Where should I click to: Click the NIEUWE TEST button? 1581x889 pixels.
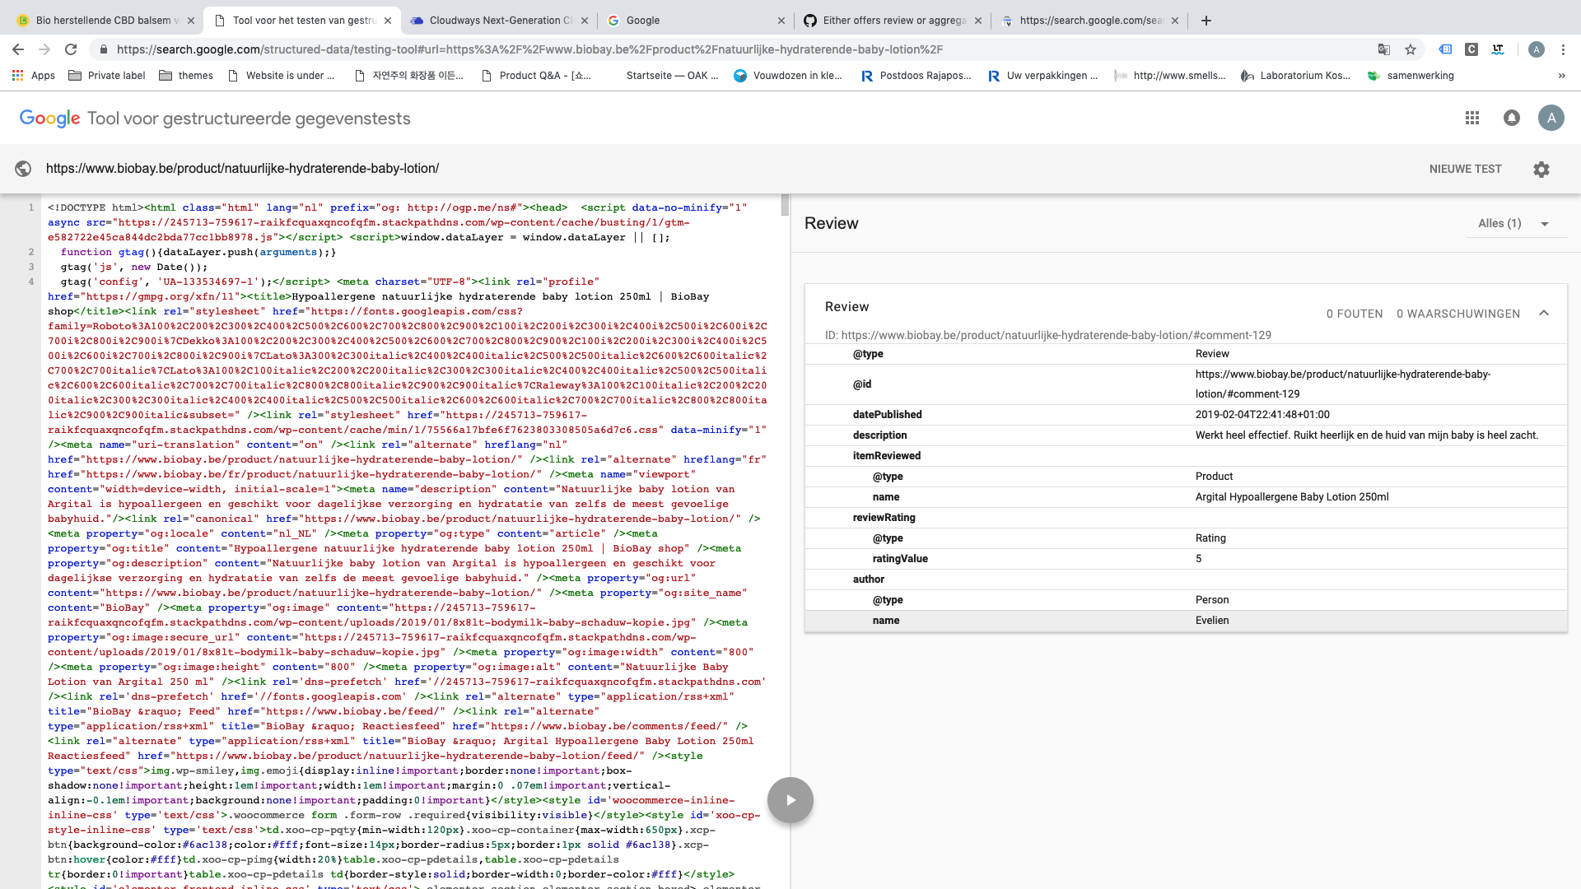point(1465,169)
